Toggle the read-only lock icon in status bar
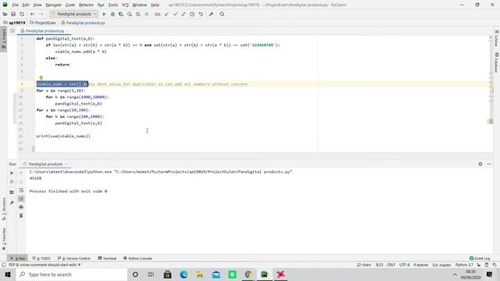The image size is (500, 281). click(479, 265)
